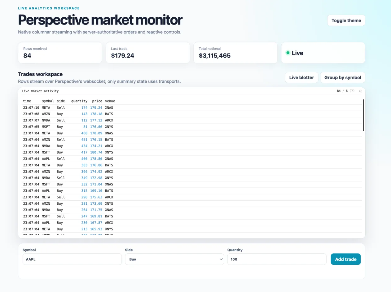This screenshot has width=391, height=292.
Task: Select price cell 174.92
Action: coord(96,172)
